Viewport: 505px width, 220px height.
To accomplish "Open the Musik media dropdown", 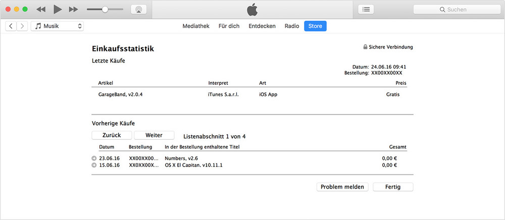I will [x=58, y=26].
